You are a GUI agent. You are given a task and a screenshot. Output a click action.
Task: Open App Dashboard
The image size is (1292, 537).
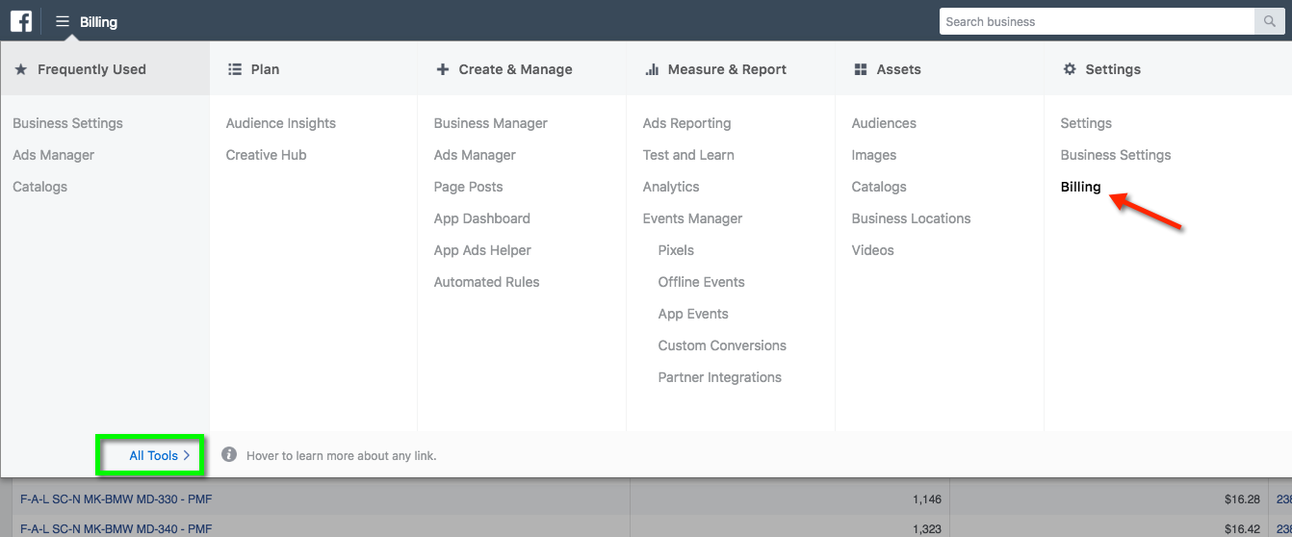tap(482, 218)
